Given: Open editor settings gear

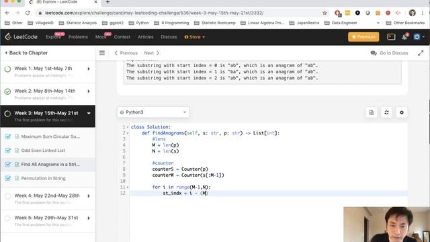Looking at the screenshot, I should click(402, 112).
